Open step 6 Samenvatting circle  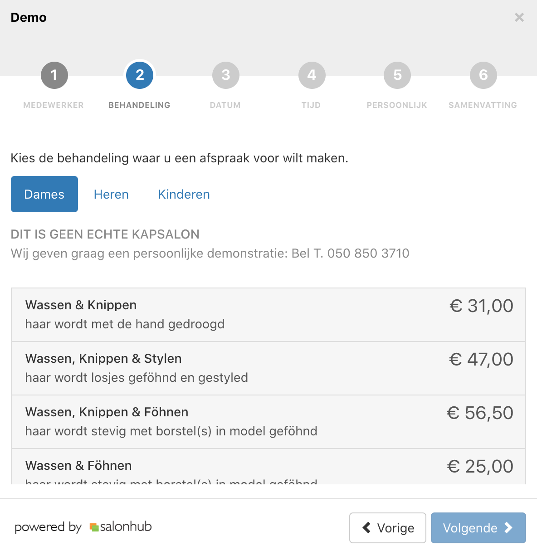point(483,75)
